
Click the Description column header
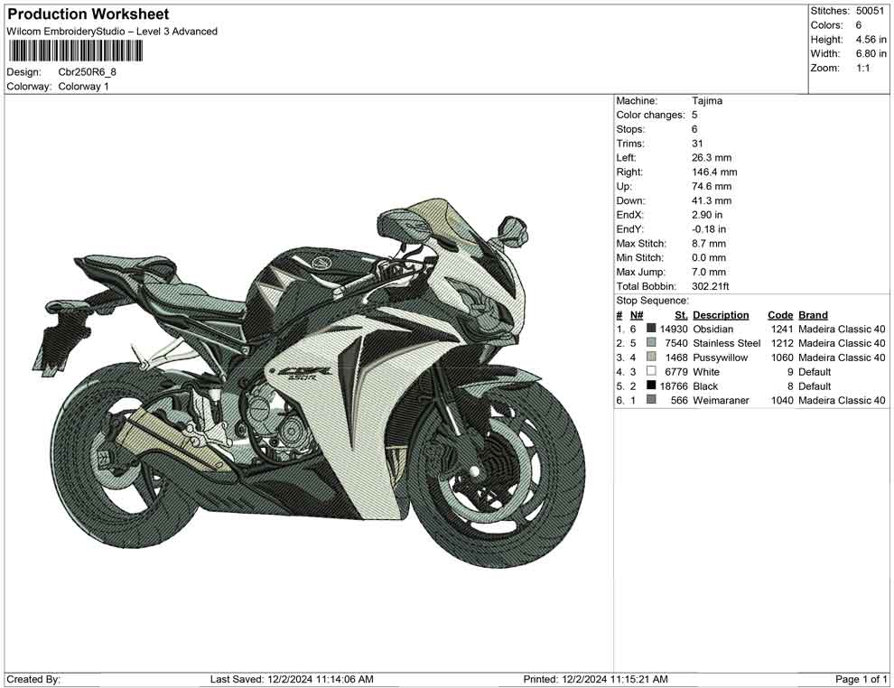(722, 314)
